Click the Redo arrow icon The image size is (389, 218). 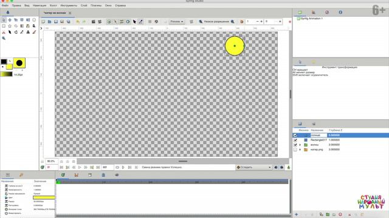(84, 22)
